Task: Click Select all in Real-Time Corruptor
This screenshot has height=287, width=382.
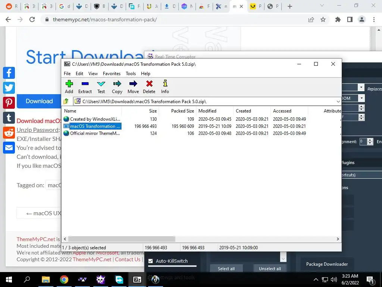Action: (226, 268)
